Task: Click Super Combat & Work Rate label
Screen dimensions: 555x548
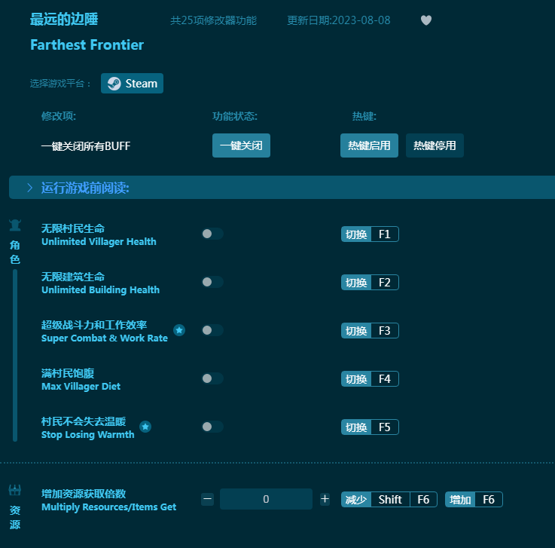Action: pyautogui.click(x=105, y=338)
